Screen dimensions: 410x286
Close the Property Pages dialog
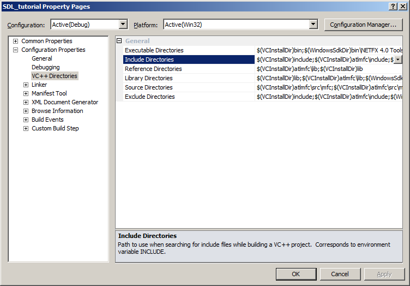tap(403, 7)
